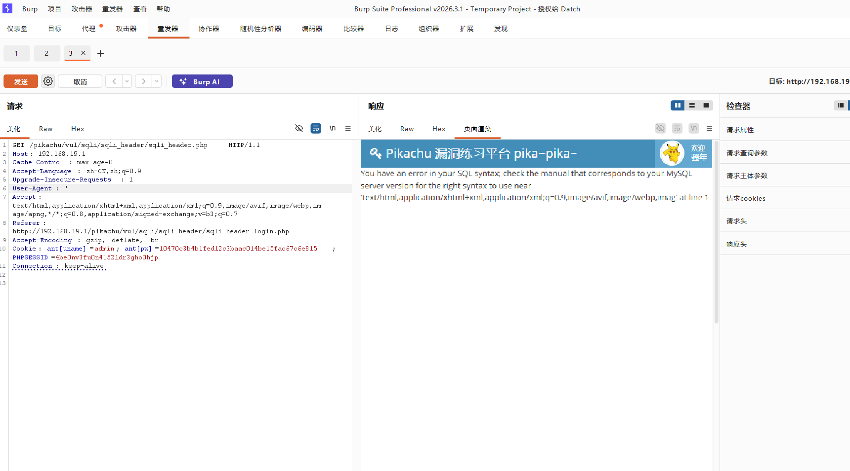
Task: Expand 请求头 section in Inspector
Action: [785, 221]
